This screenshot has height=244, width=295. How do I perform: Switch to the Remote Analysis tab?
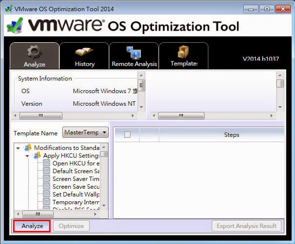coord(134,56)
